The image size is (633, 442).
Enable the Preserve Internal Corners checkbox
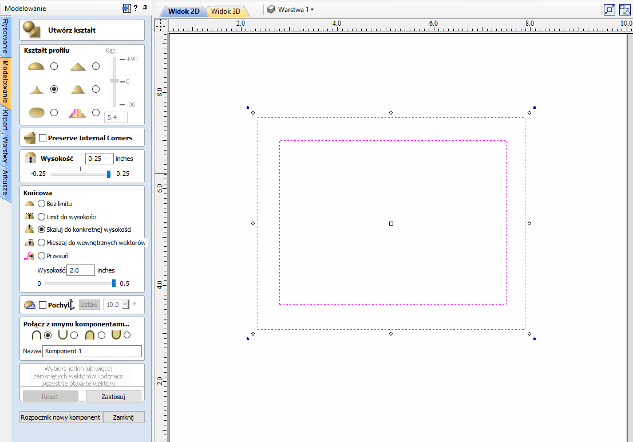[42, 138]
